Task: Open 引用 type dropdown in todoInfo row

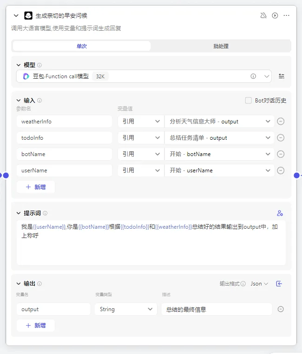Action: pyautogui.click(x=141, y=138)
